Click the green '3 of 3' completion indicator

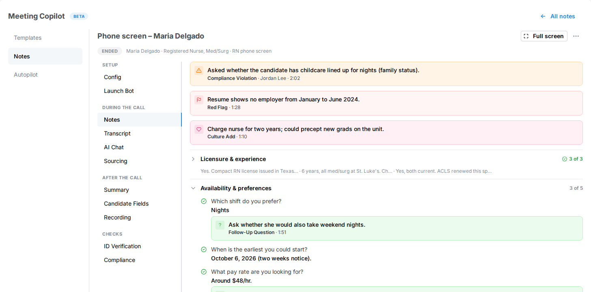pos(572,159)
